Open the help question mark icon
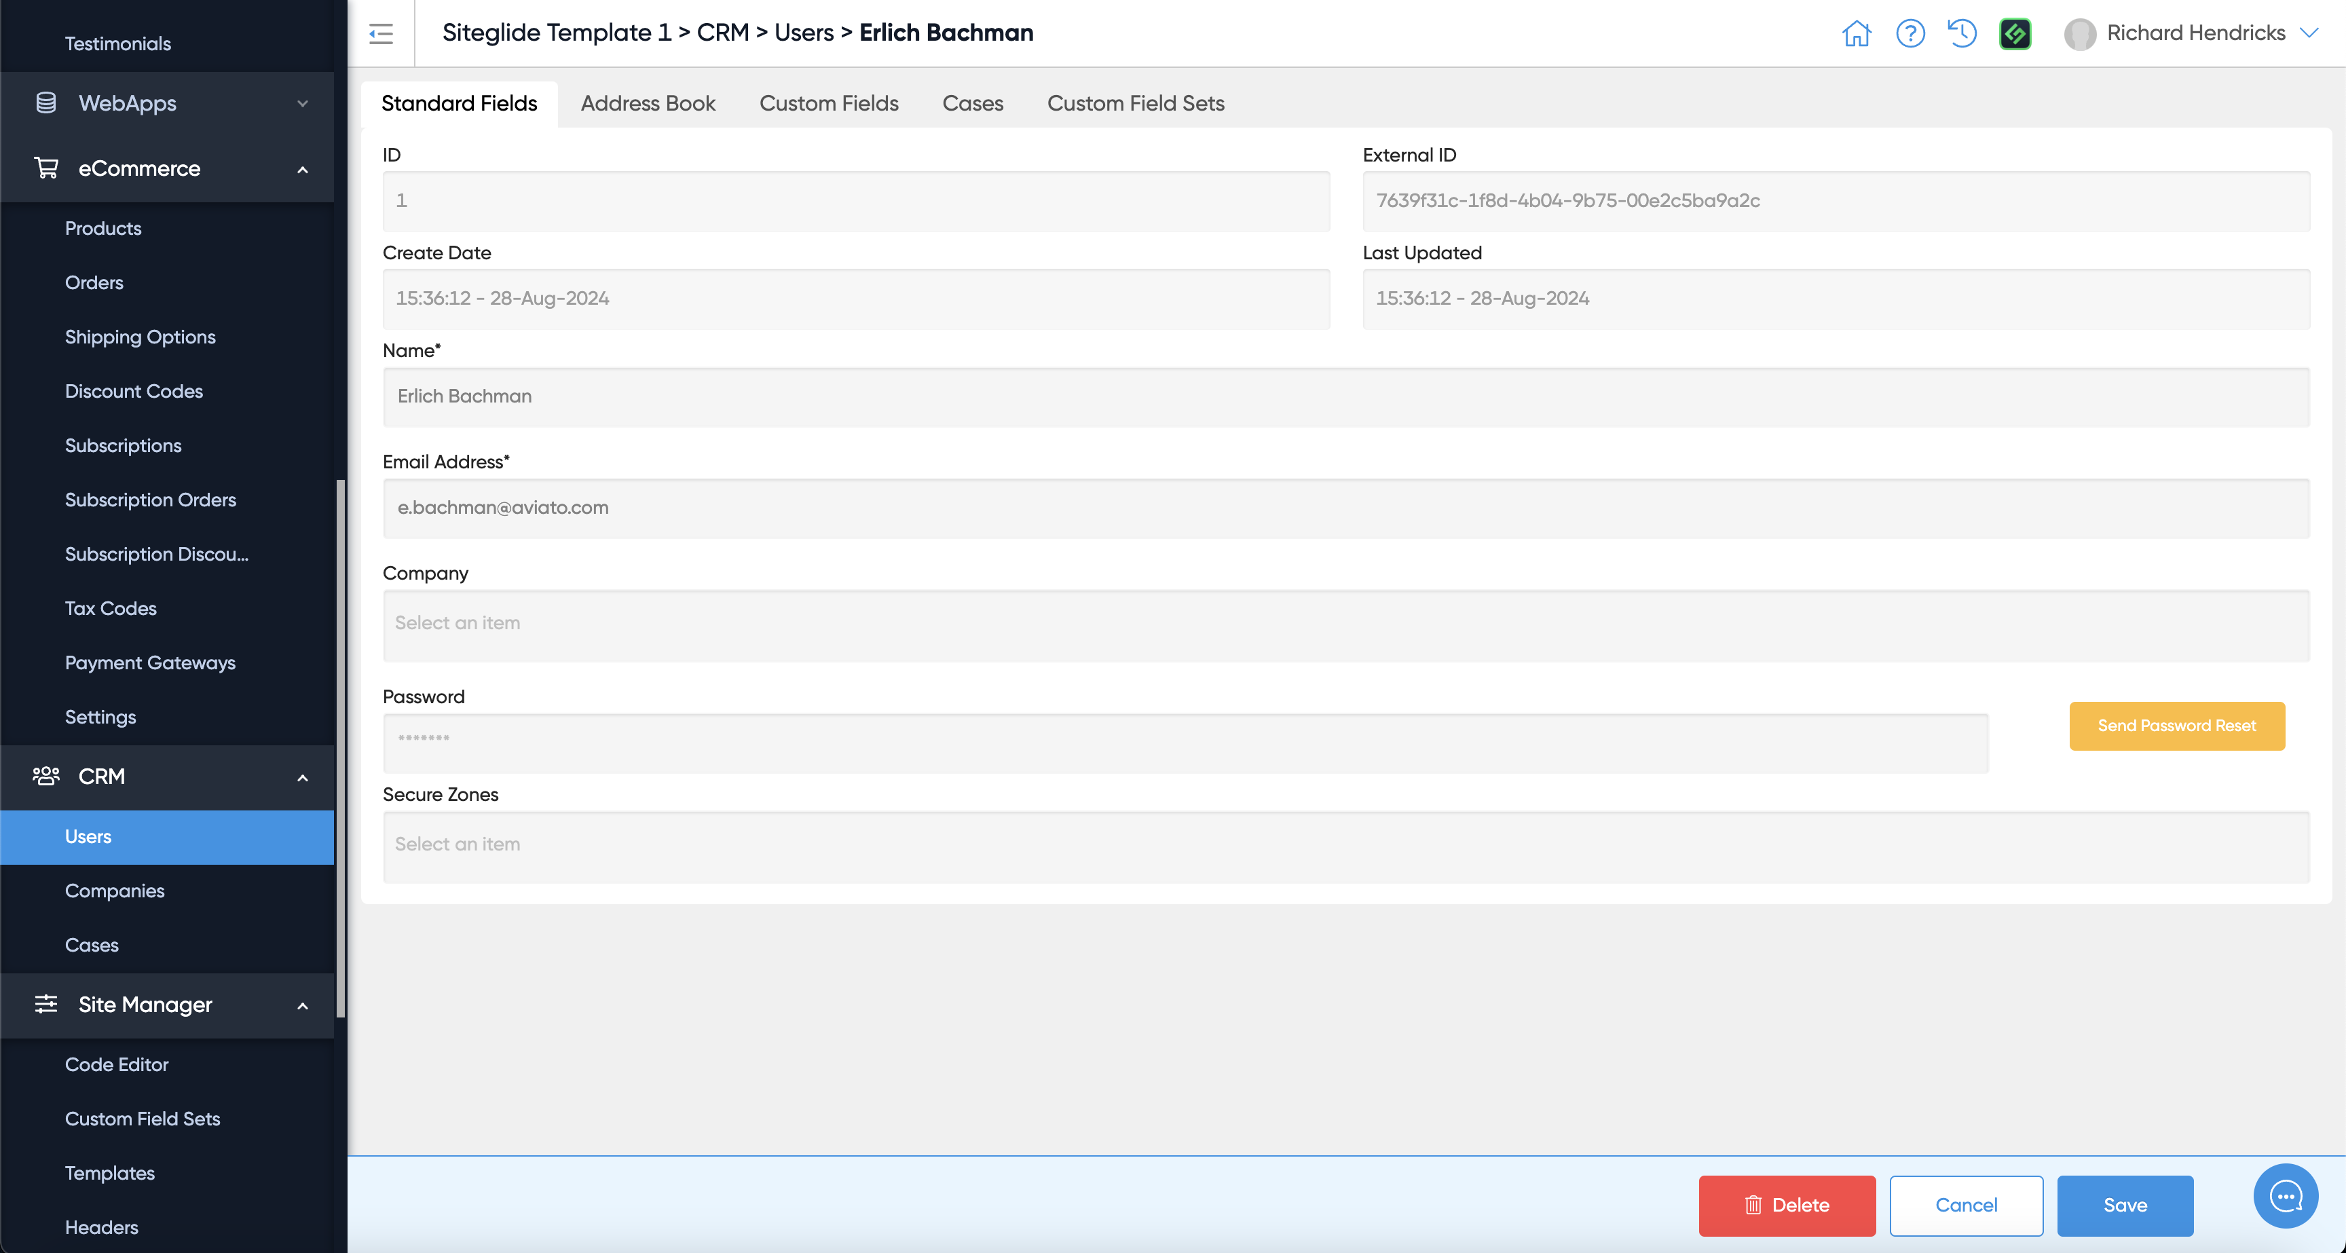The image size is (2346, 1253). click(x=1910, y=34)
